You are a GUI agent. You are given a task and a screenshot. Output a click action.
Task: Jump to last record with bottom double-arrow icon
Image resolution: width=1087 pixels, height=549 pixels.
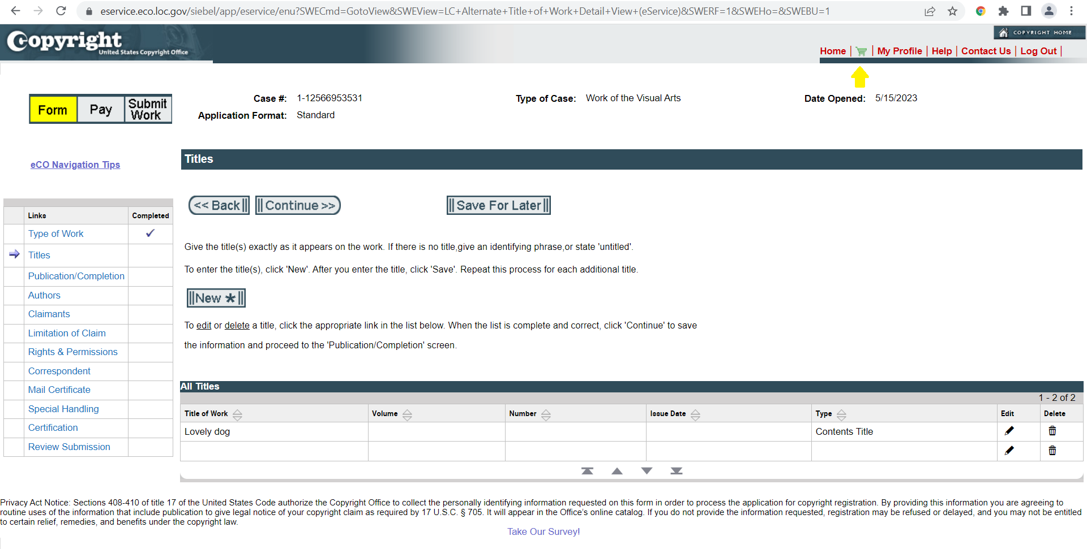pos(677,470)
